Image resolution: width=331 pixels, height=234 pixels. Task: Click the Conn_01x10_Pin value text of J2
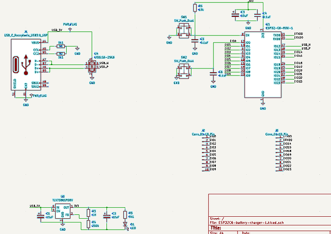click(x=203, y=134)
